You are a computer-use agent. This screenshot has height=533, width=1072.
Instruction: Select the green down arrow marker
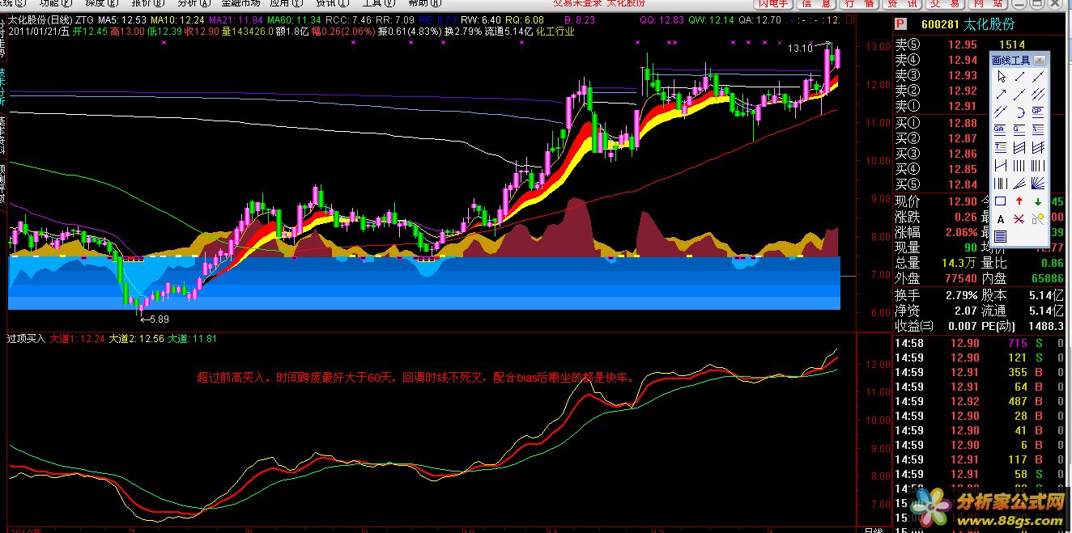click(1038, 201)
